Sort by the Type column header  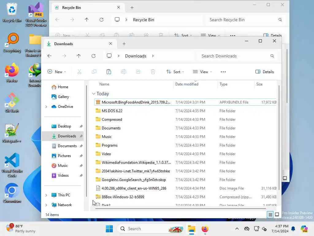223,84
